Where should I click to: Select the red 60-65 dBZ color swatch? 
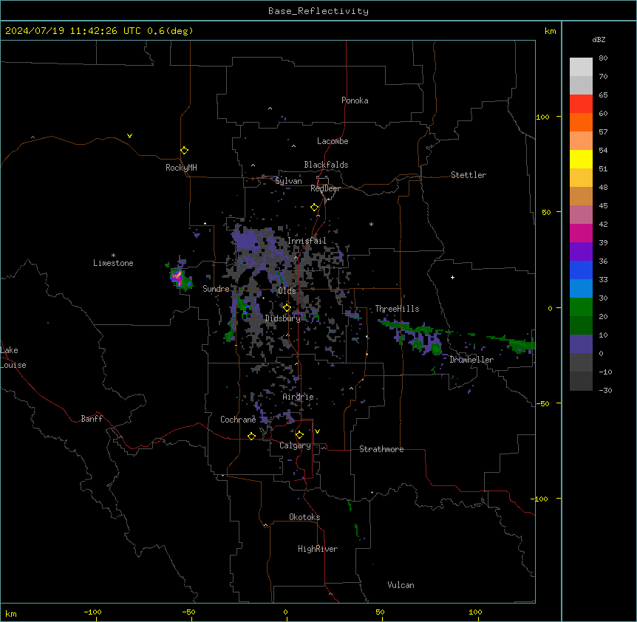581,104
